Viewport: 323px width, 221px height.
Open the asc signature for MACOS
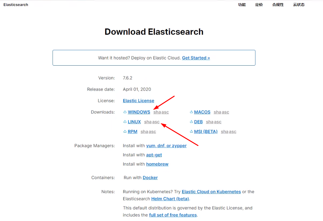click(x=226, y=112)
